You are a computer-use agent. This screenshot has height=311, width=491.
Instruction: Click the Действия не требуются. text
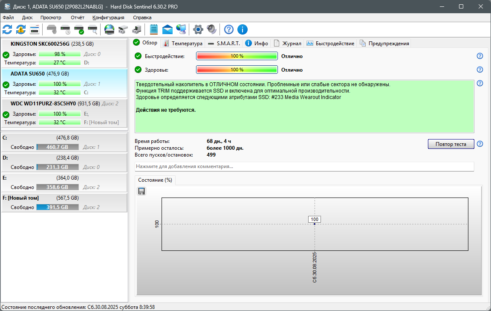166,110
